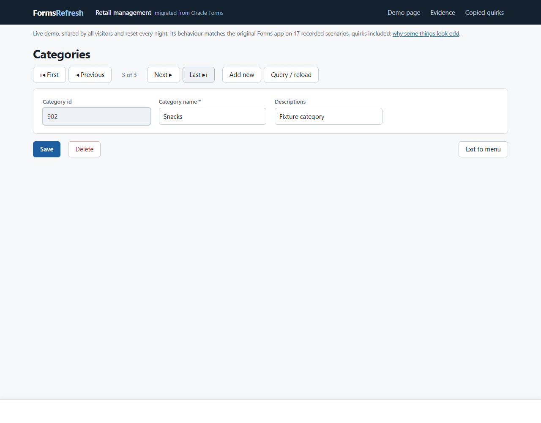
Task: Click the 'Category name *' label
Action: tap(180, 102)
